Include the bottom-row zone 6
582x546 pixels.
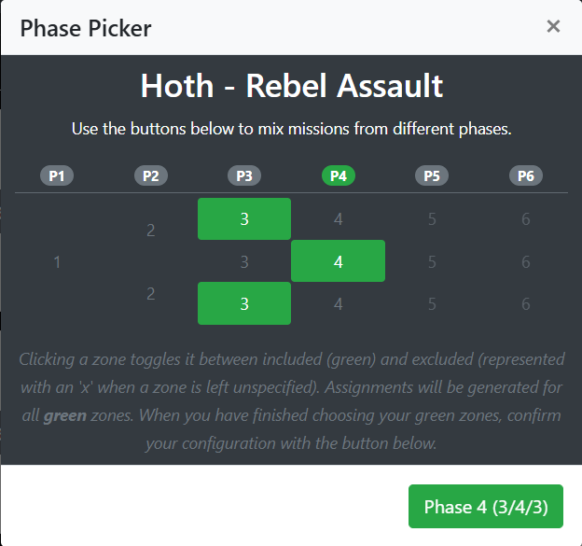coord(526,303)
